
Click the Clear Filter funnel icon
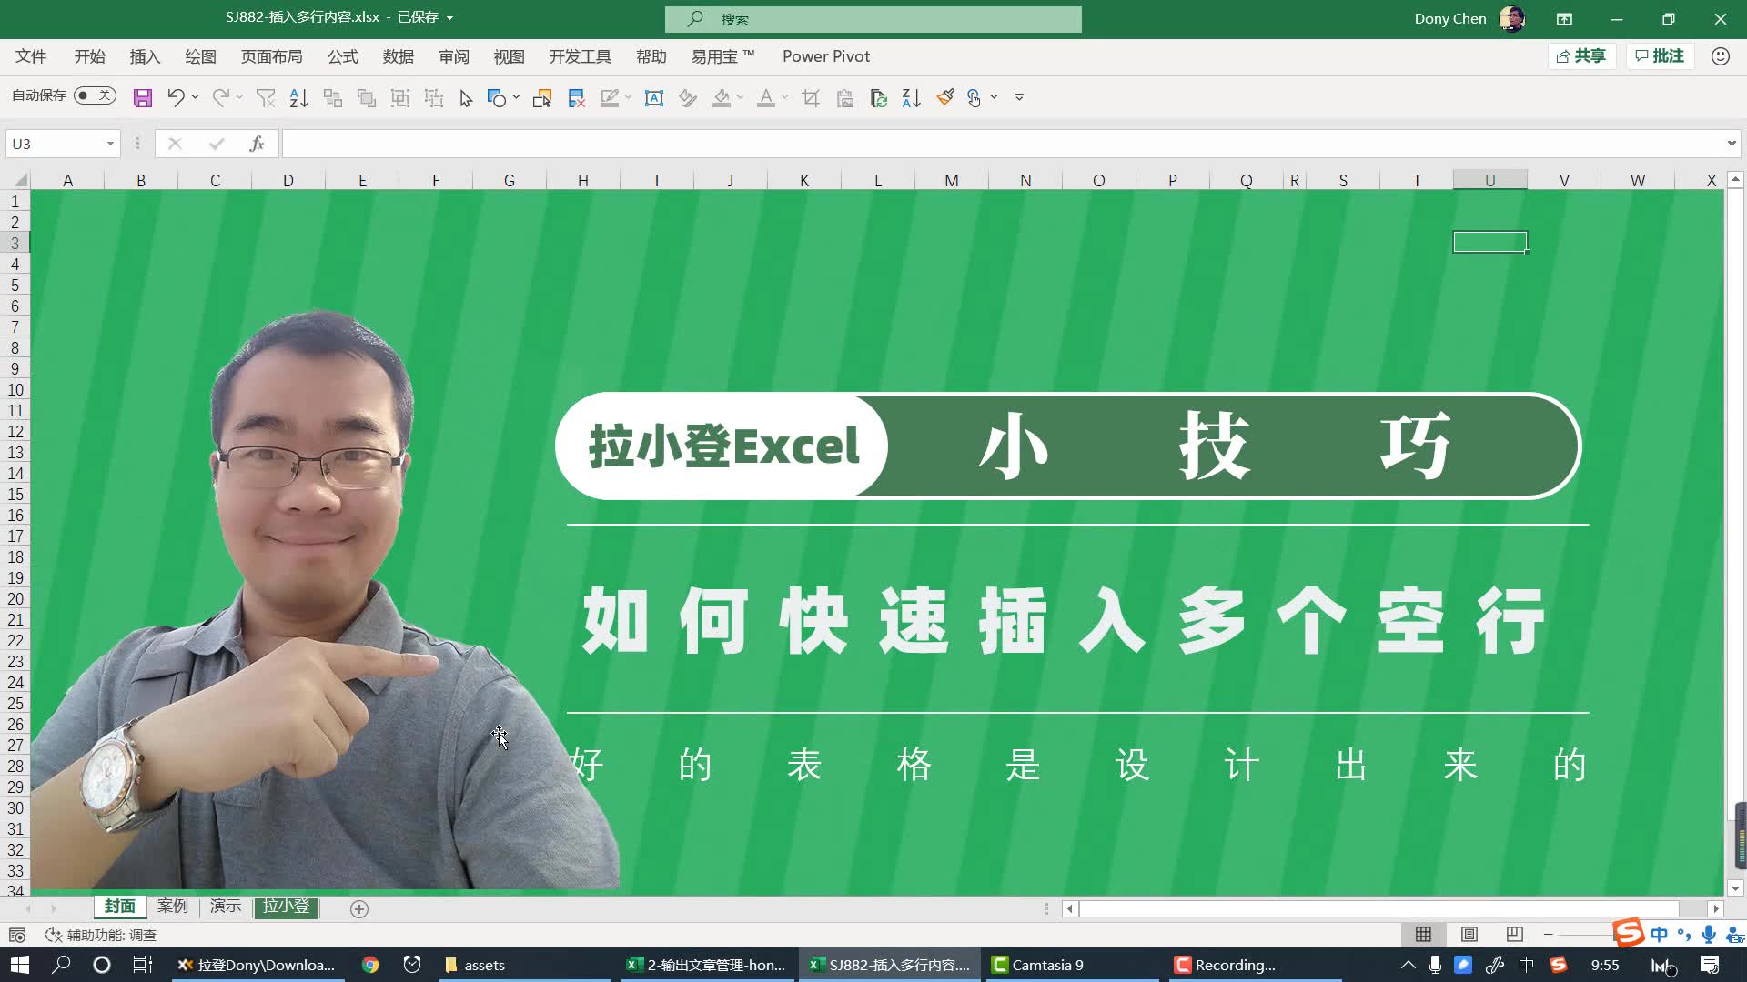266,98
